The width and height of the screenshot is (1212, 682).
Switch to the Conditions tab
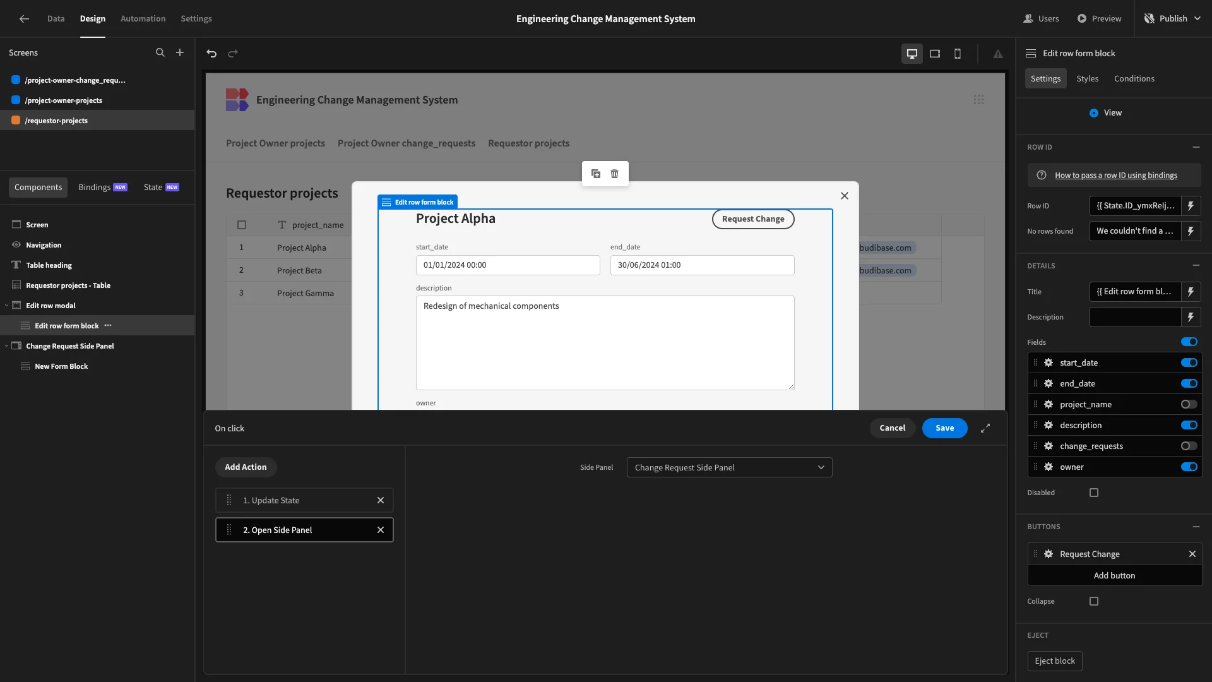1134,78
